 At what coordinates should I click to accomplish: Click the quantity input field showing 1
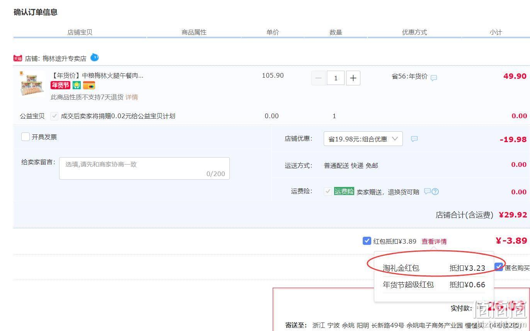336,78
